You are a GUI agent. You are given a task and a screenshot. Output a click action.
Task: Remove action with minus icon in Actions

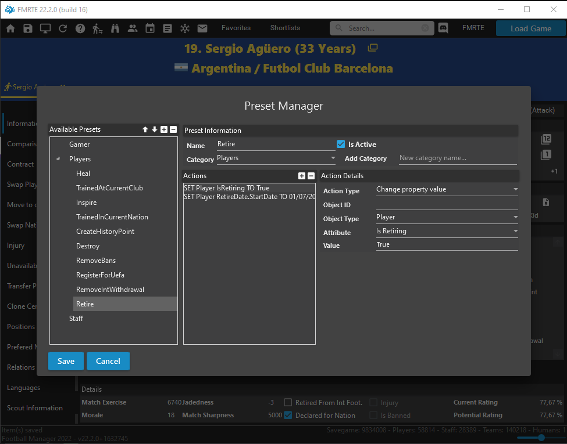311,176
